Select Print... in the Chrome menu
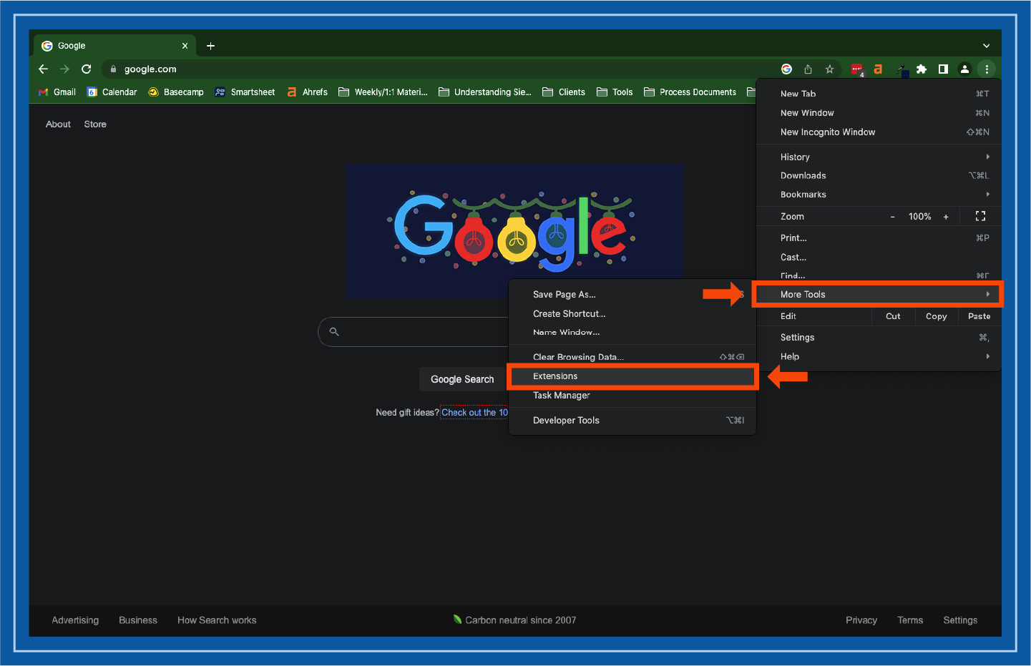The image size is (1031, 666). pyautogui.click(x=879, y=238)
